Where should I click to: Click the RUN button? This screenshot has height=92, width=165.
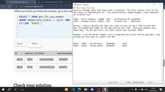click(x=20, y=44)
